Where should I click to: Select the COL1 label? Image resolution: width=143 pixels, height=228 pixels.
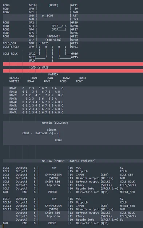click(6, 168)
